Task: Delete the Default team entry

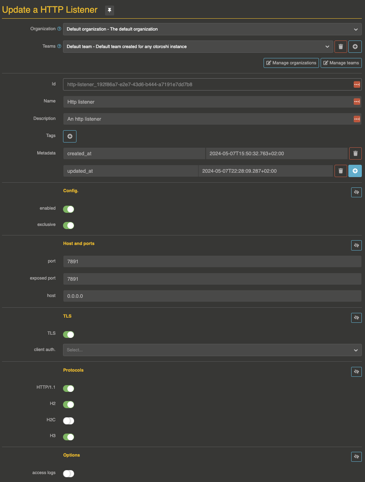Action: click(340, 46)
